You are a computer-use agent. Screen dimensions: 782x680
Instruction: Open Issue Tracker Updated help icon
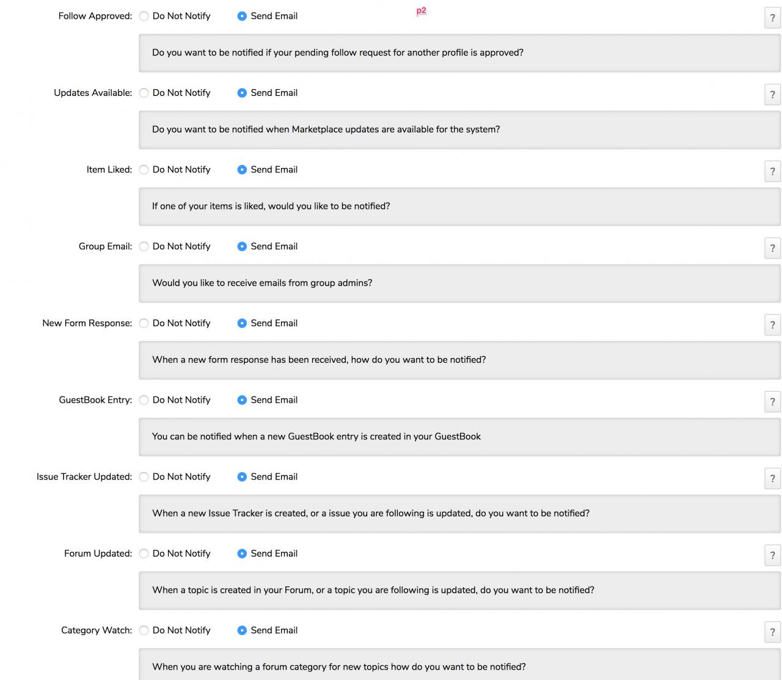[772, 478]
